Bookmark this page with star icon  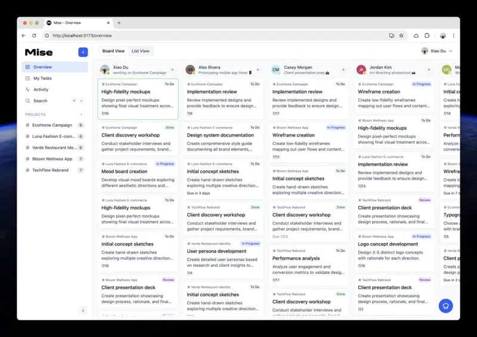click(x=401, y=36)
